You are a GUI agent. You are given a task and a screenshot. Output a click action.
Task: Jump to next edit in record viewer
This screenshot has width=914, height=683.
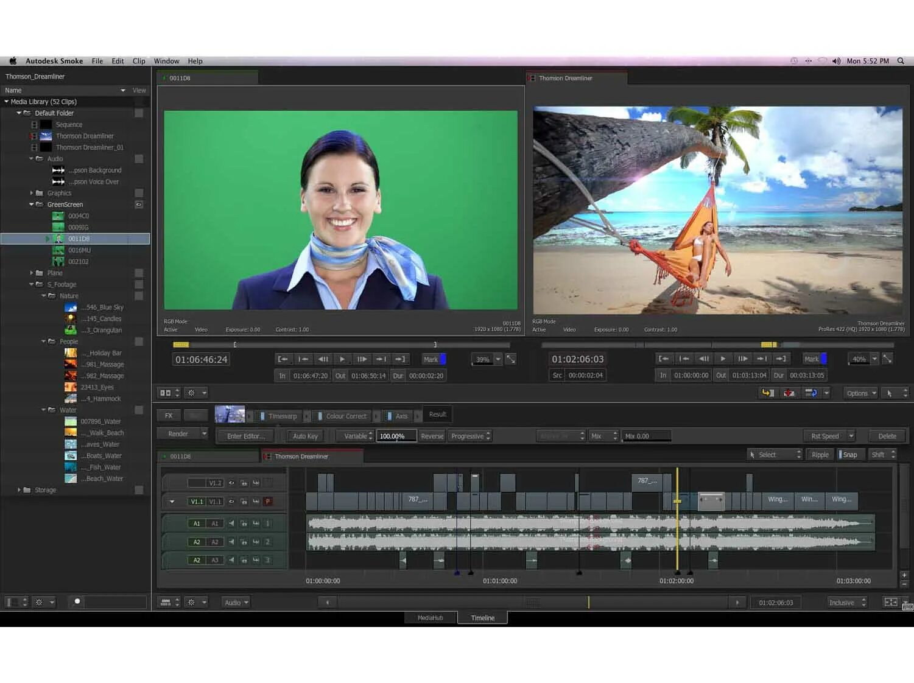coord(762,359)
